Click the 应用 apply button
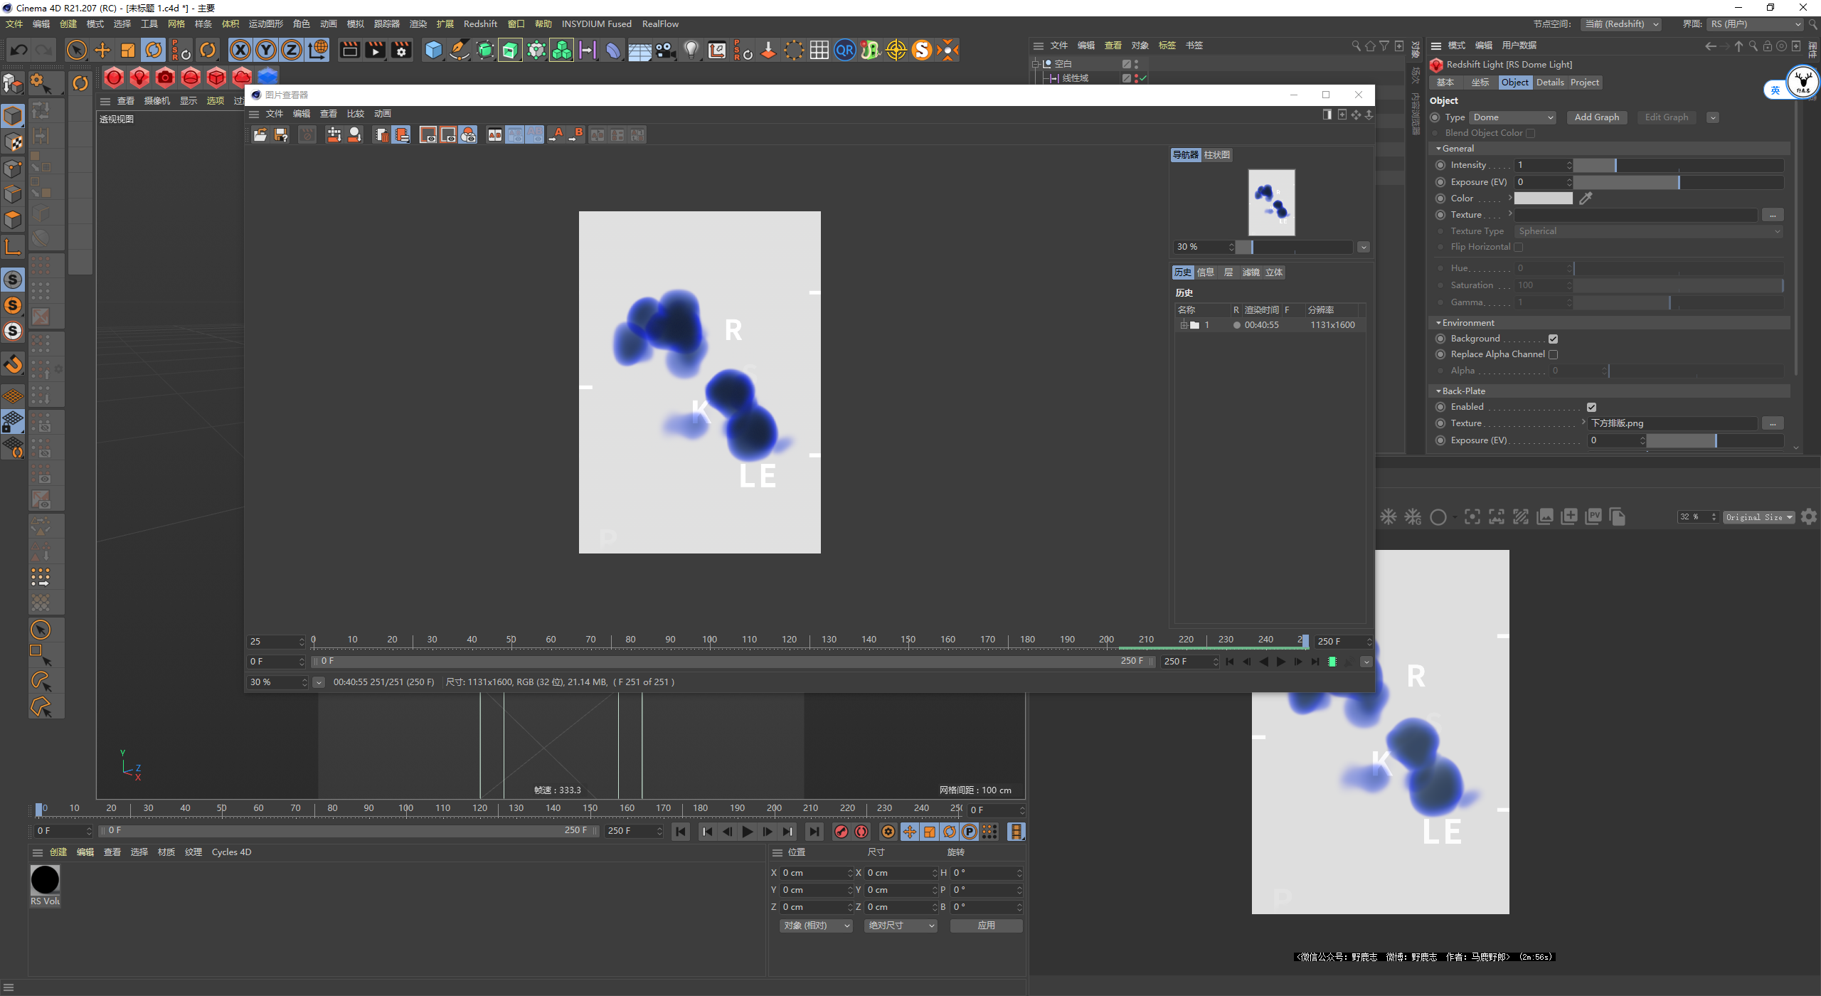1821x996 pixels. coord(986,926)
